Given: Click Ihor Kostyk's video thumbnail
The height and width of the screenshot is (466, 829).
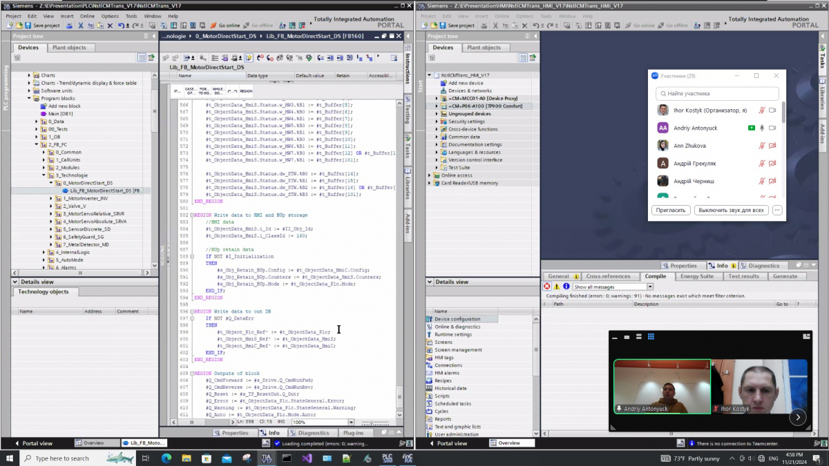Looking at the screenshot, I should (x=759, y=387).
